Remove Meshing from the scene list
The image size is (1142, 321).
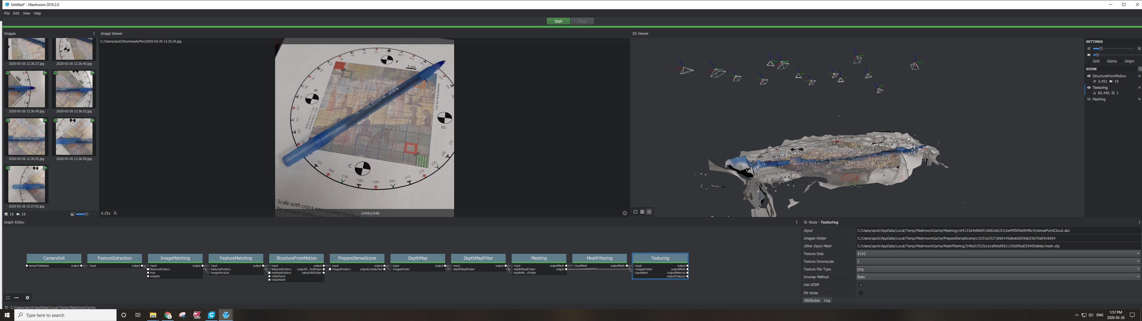(1139, 99)
